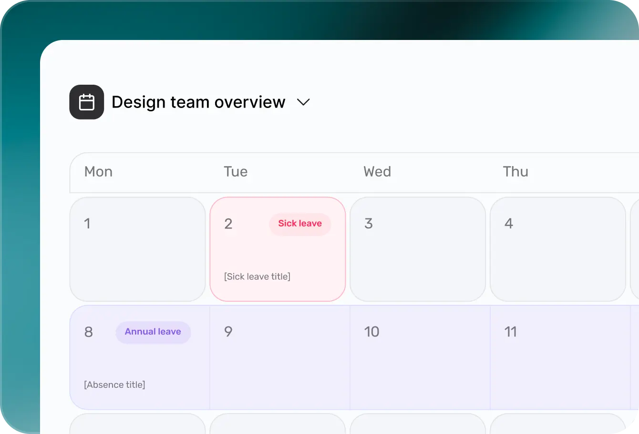Click the calendar icon beside Design team overview
Viewport: 639px width, 434px height.
point(87,101)
